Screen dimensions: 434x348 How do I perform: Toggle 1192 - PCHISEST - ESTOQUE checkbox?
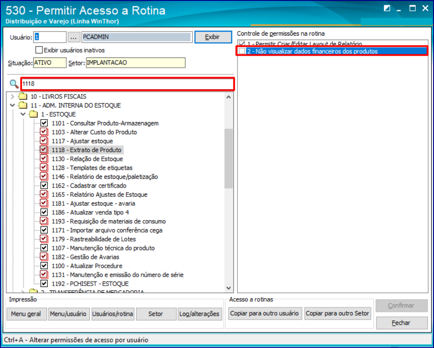[44, 283]
